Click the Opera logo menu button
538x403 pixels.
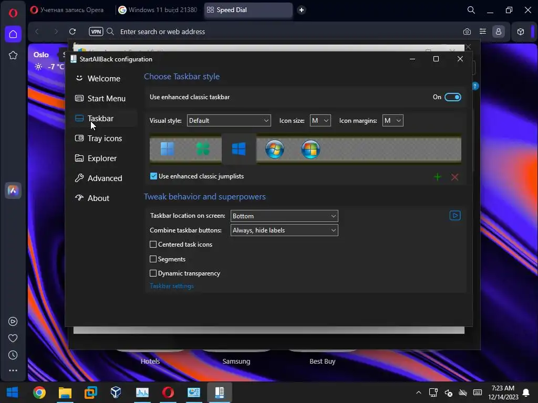(x=13, y=13)
